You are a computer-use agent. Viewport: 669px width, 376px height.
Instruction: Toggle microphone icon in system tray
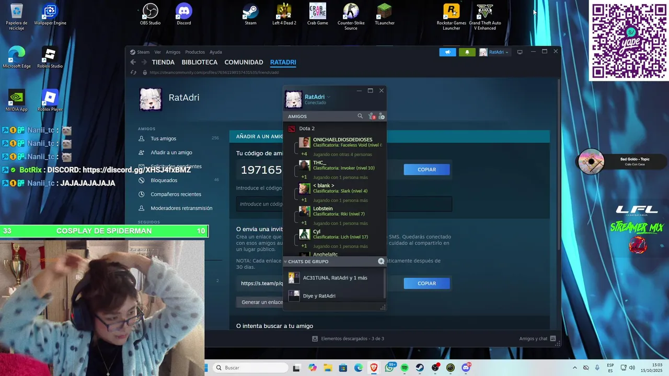(x=597, y=368)
